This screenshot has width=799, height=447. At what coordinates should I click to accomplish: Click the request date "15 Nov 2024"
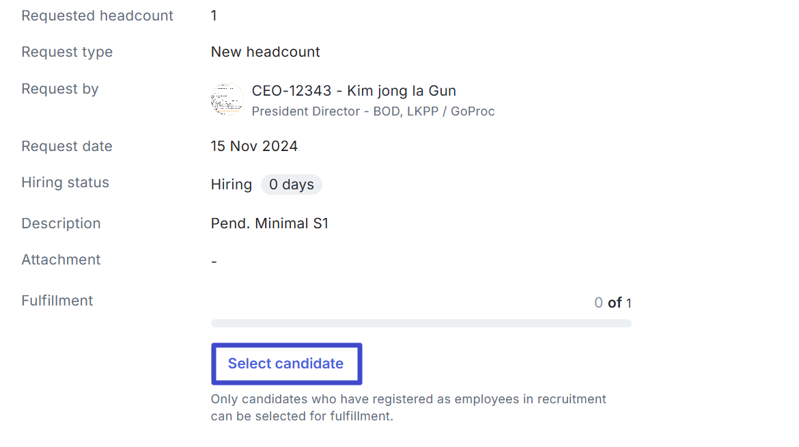(254, 146)
